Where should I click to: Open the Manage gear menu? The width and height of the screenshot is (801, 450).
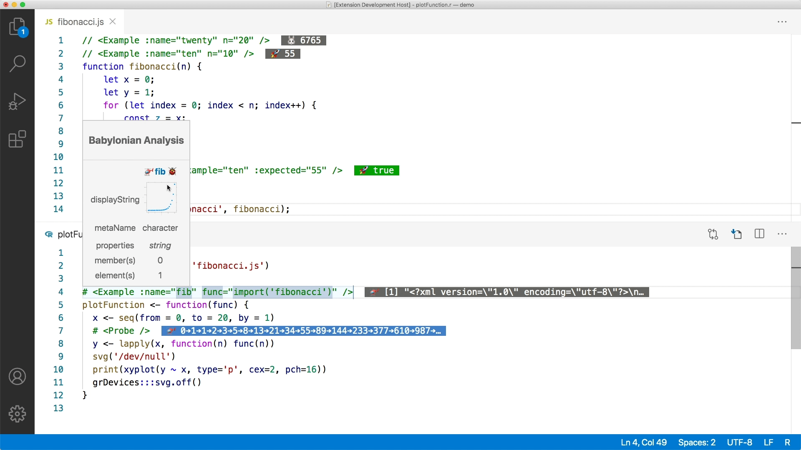point(17,414)
